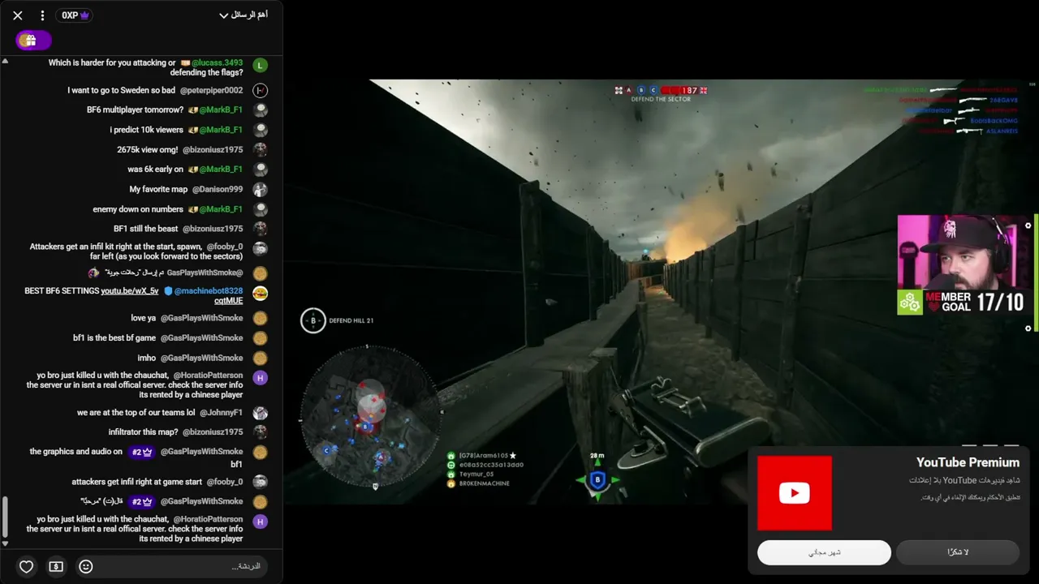Click avatar beside 'BF1 still the beast'
Image resolution: width=1039 pixels, height=584 pixels.
pos(260,229)
